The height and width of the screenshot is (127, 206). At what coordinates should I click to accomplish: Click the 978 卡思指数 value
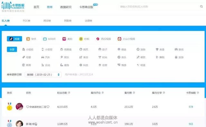191,107
